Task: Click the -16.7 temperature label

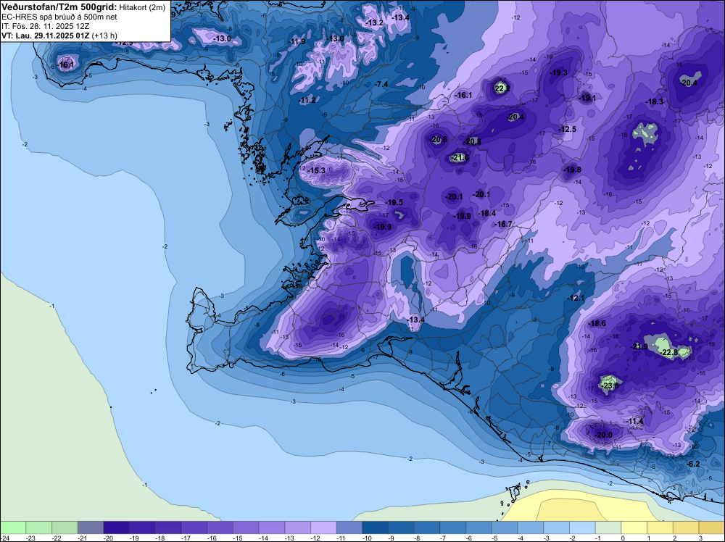Action: click(x=503, y=224)
